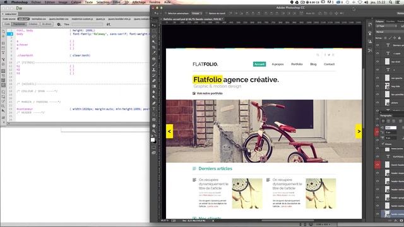Open the Notification Center icon

(398, 2)
